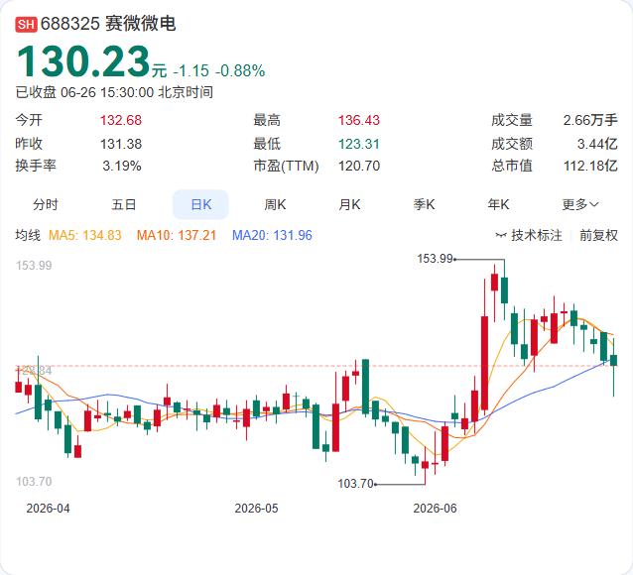Viewport: 633px width, 575px height.
Task: Click the 均线 moving average label
Action: [x=28, y=235]
